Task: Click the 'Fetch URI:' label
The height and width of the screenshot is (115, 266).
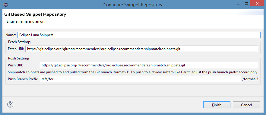Action: click(x=16, y=49)
